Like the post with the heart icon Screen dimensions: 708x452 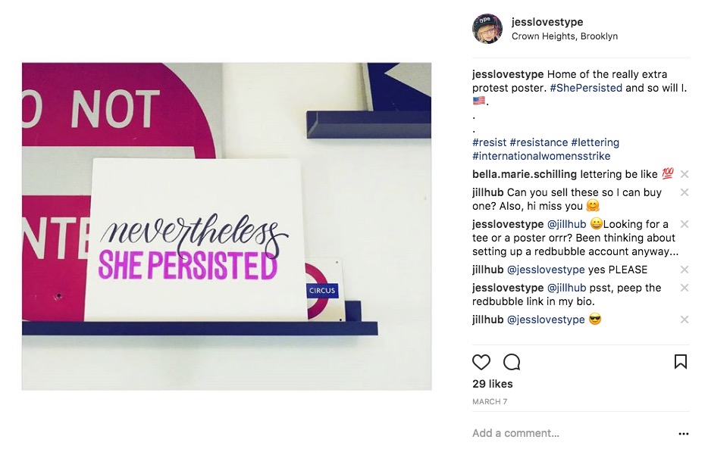pyautogui.click(x=481, y=362)
